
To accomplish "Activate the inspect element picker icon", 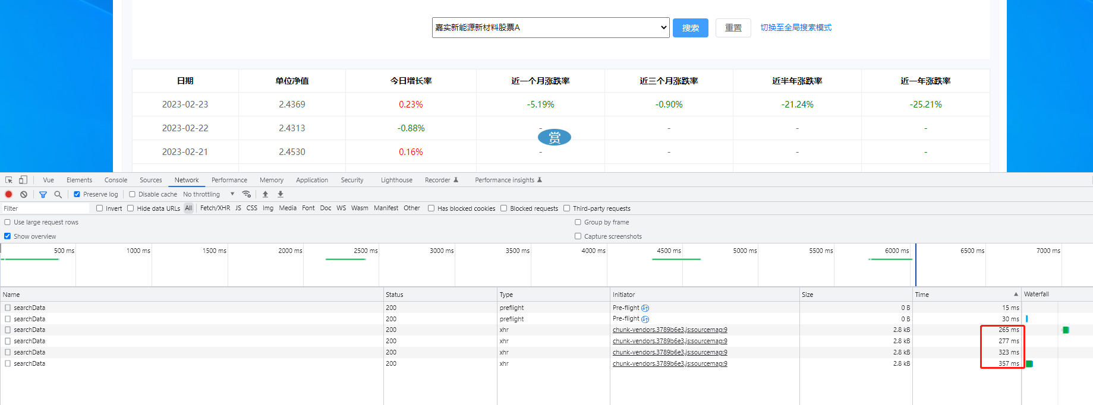I will [x=9, y=180].
